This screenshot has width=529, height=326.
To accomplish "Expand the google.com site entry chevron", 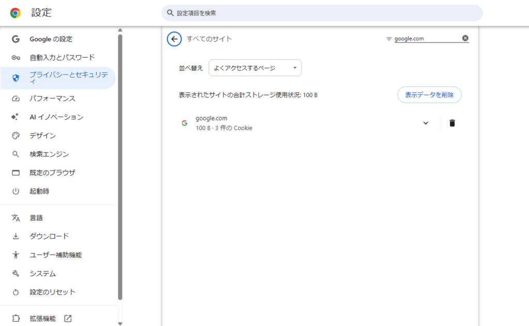I will click(426, 123).
